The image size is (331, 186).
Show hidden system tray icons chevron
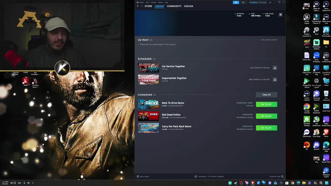click(33, 183)
